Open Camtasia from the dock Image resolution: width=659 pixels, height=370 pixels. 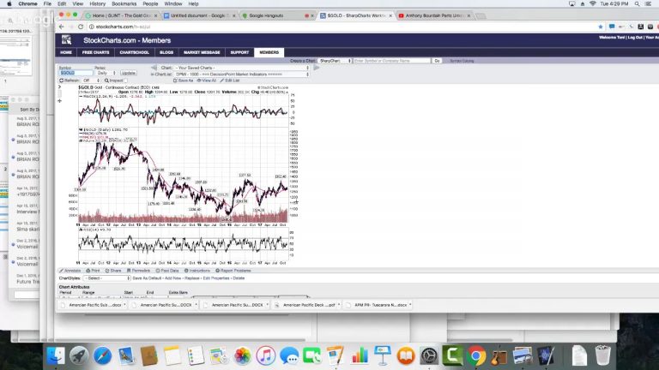pyautogui.click(x=452, y=355)
